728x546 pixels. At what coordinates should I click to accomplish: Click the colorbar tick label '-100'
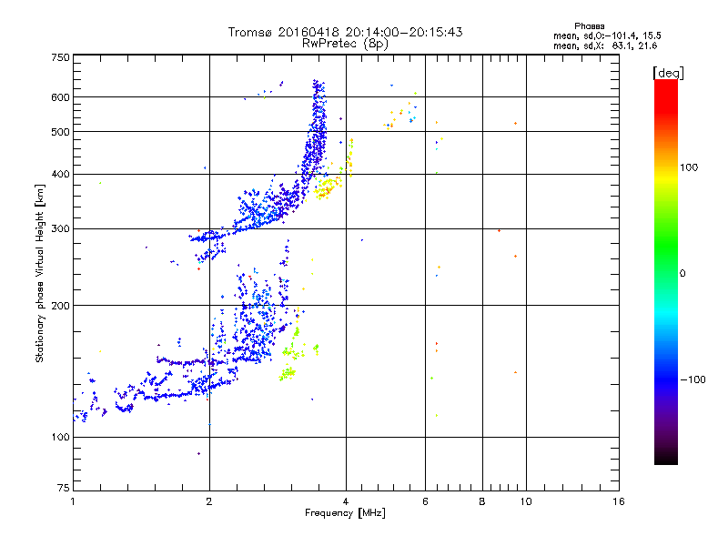pyautogui.click(x=693, y=379)
